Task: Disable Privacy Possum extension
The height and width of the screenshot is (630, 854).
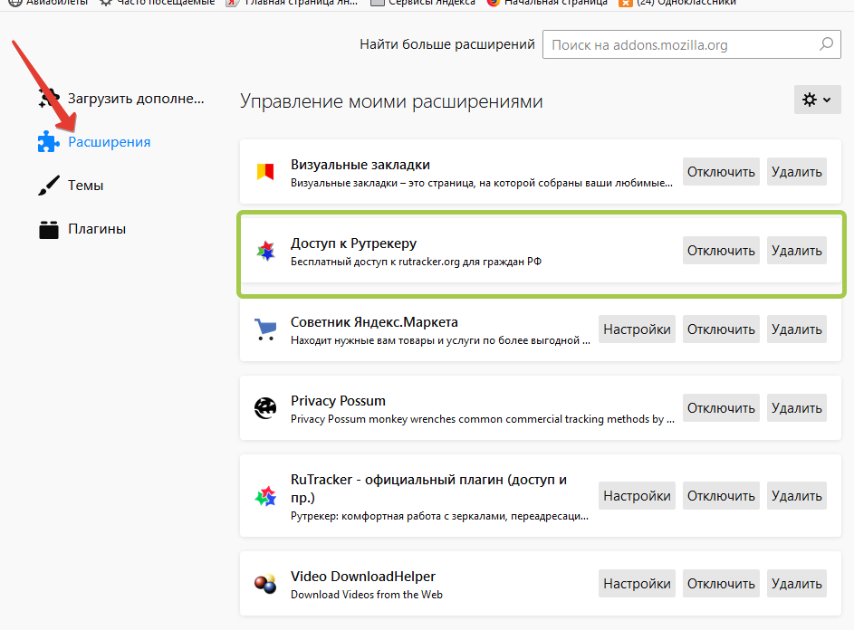Action: [721, 408]
